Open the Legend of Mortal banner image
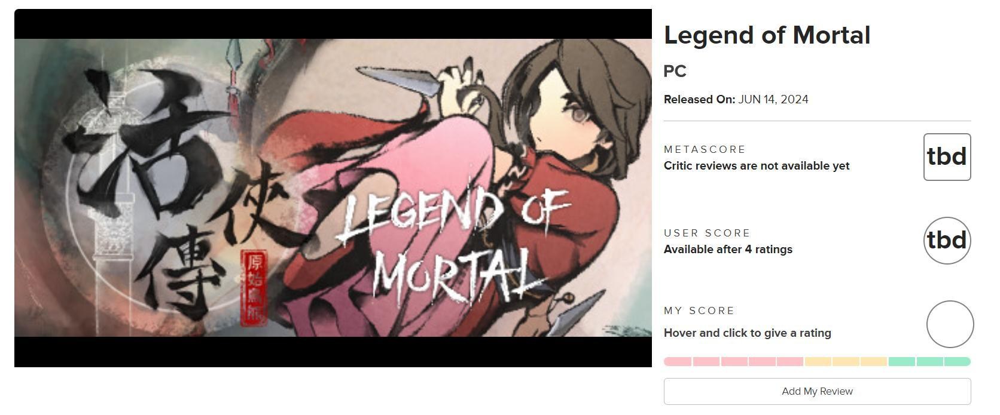 click(x=333, y=188)
